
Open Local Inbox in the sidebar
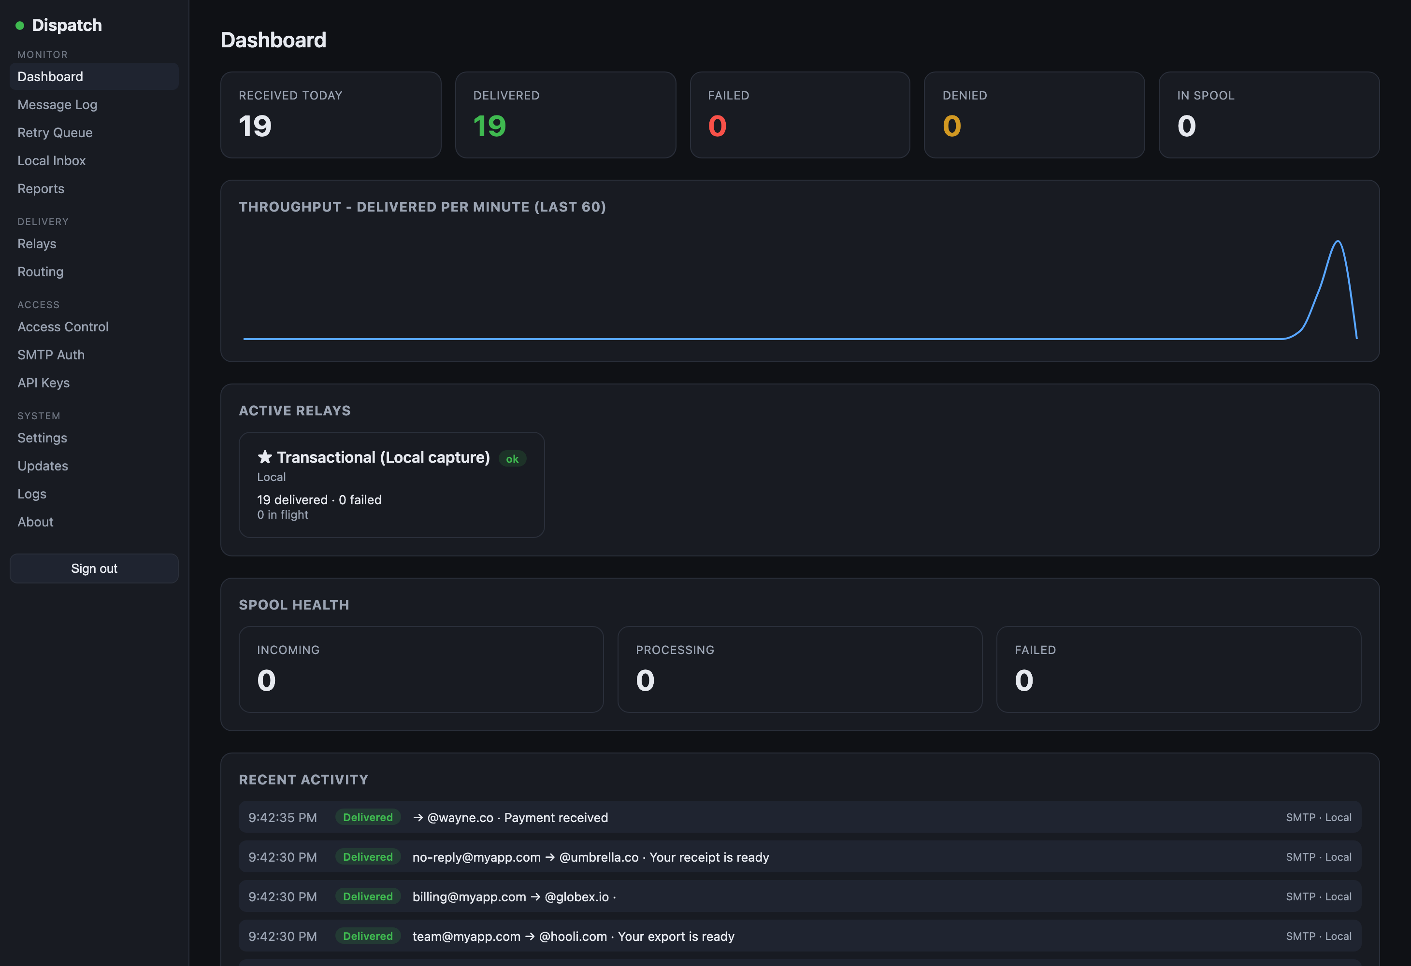pyautogui.click(x=94, y=160)
